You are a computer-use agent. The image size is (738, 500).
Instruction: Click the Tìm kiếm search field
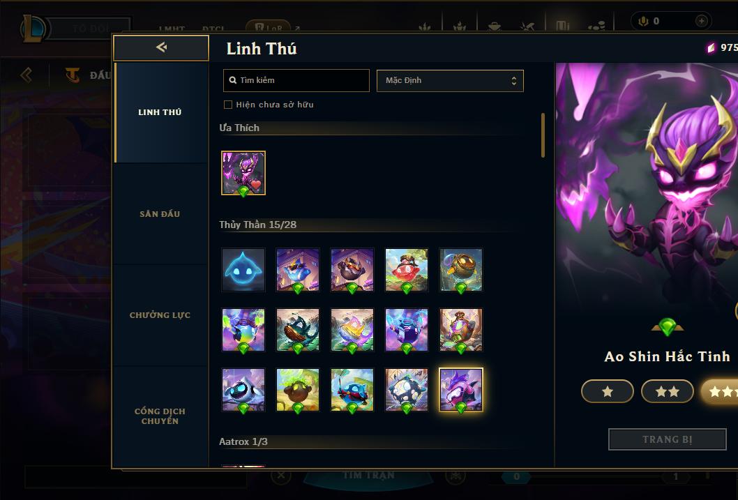pos(296,80)
